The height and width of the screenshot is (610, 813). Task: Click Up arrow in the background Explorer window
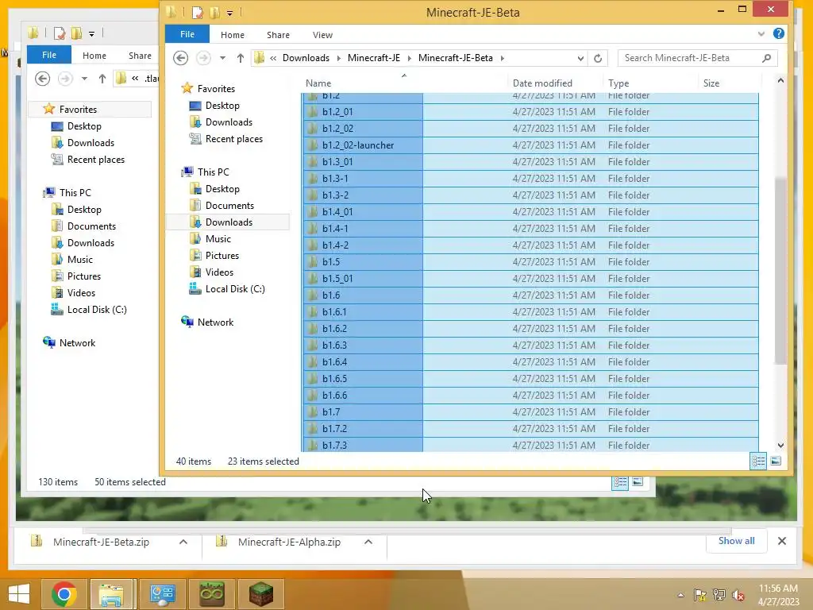pos(102,79)
